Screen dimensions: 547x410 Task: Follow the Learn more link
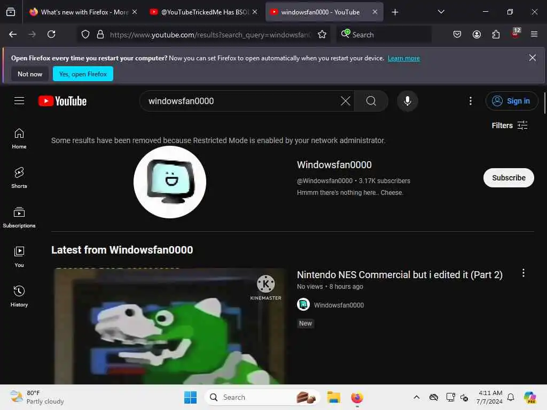404,58
